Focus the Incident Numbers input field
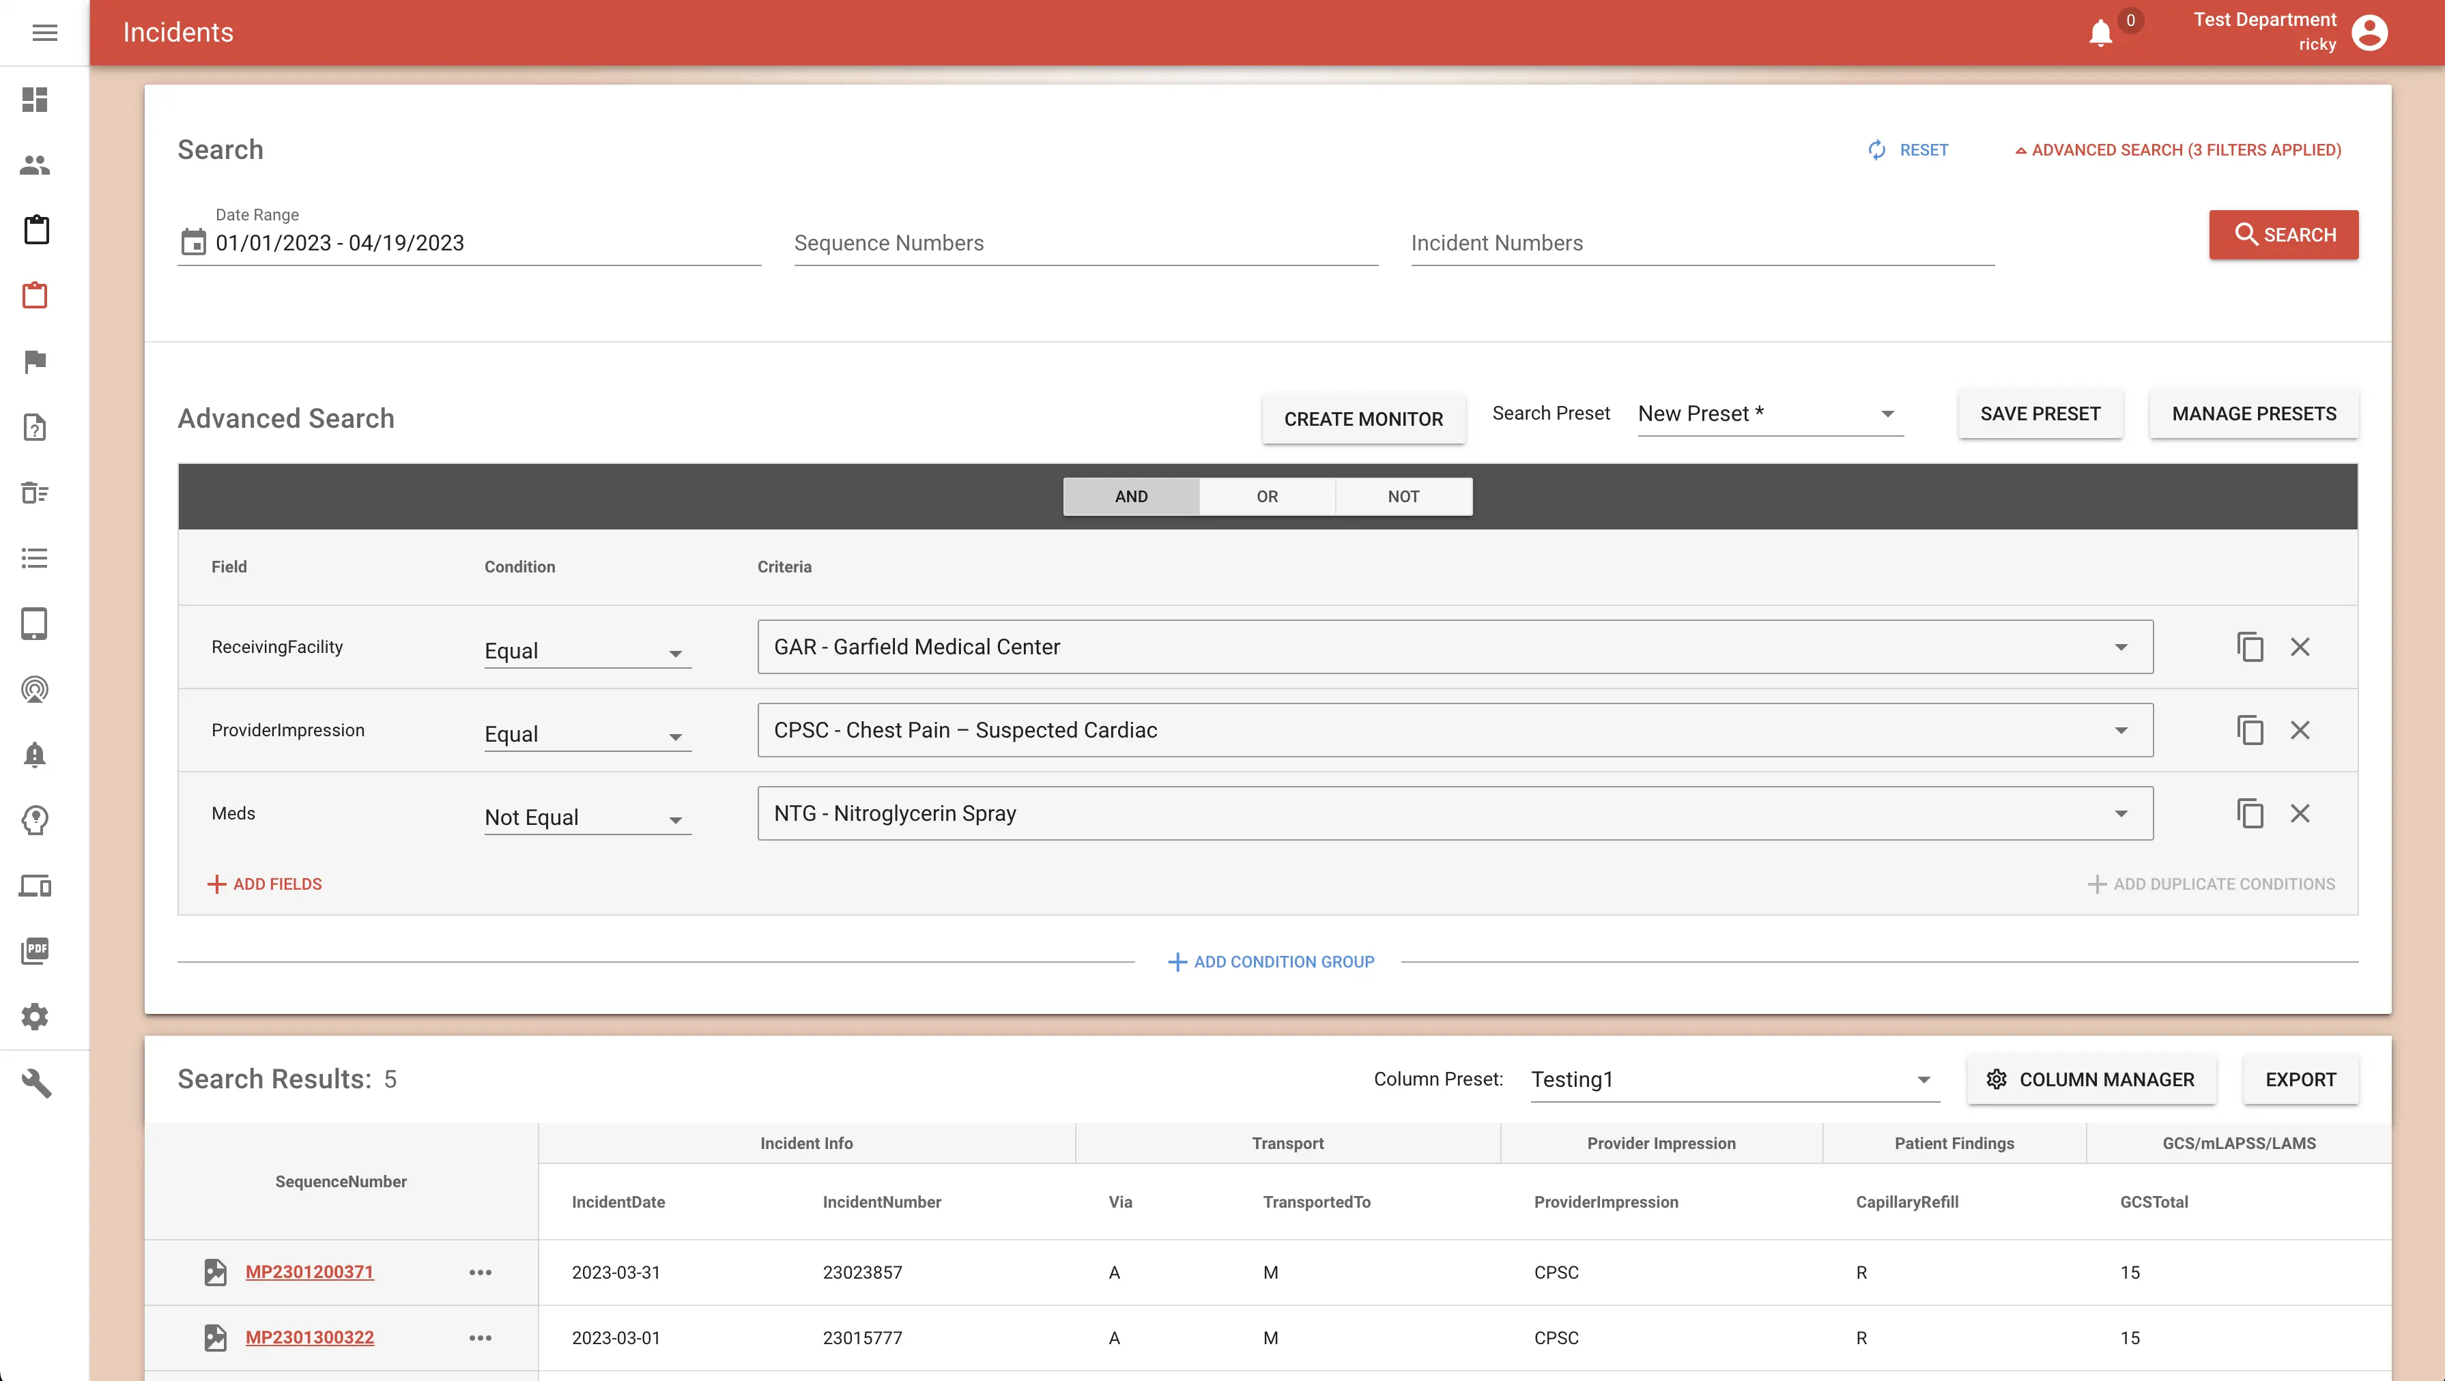This screenshot has height=1381, width=2445. [1703, 243]
